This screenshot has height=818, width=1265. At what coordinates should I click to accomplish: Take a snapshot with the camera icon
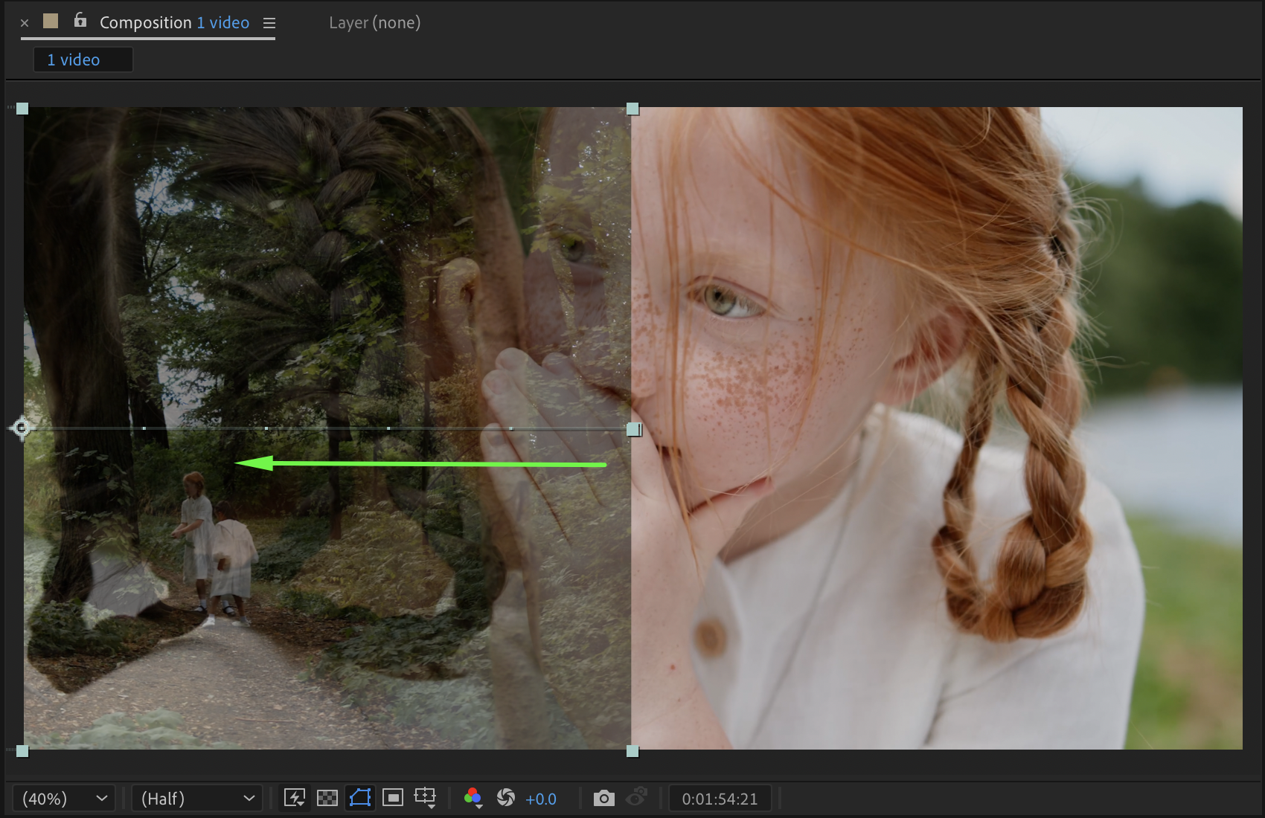(603, 798)
